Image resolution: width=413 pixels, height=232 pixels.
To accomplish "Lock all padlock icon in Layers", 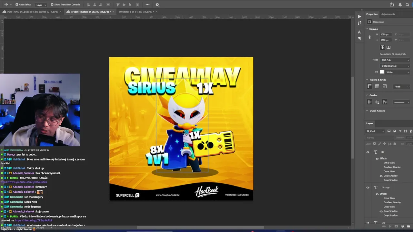I will pos(394,144).
